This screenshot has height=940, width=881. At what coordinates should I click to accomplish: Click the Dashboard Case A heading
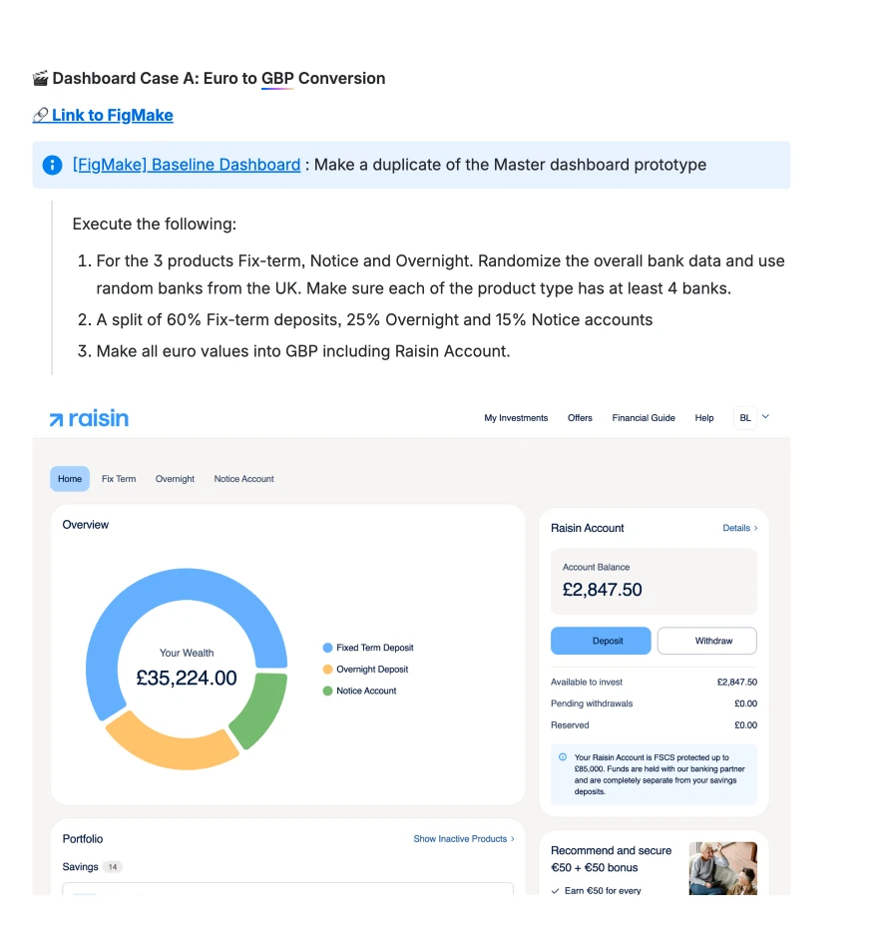point(219,79)
